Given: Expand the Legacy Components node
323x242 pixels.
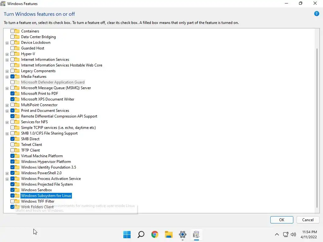Looking at the screenshot, I should click(7, 71).
